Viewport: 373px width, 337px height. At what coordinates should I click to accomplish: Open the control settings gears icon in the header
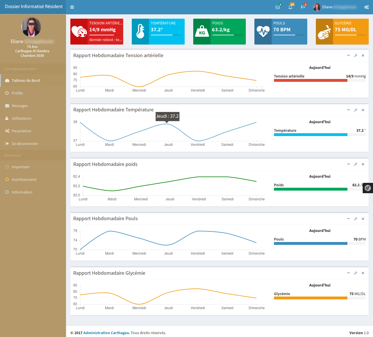pos(367,7)
